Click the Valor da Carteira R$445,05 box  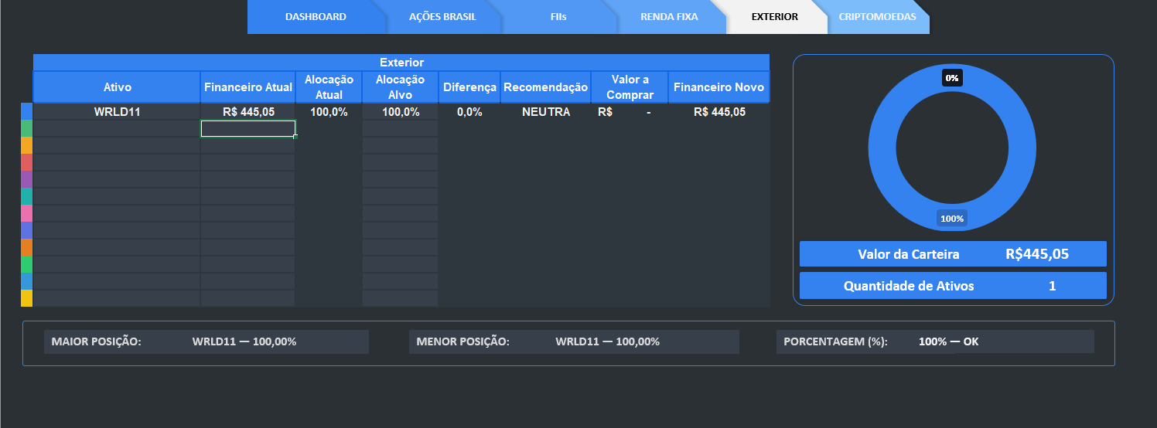click(953, 253)
